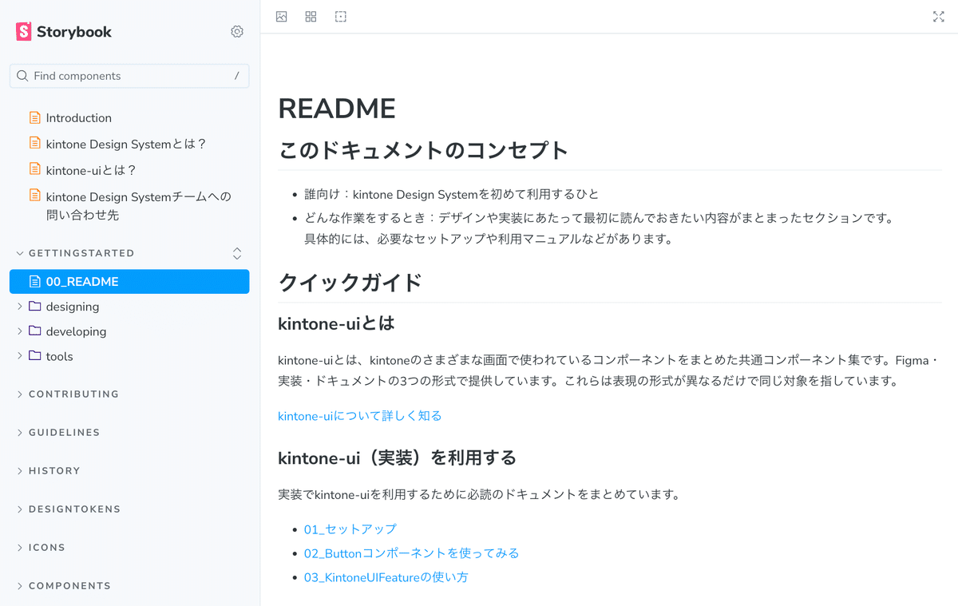The width and height of the screenshot is (958, 606).
Task: Click the このドキュメントのコンセプト heading
Action: point(423,150)
